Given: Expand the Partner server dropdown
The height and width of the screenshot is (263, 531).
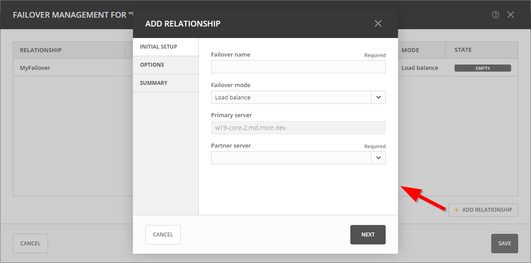Looking at the screenshot, I should click(378, 157).
